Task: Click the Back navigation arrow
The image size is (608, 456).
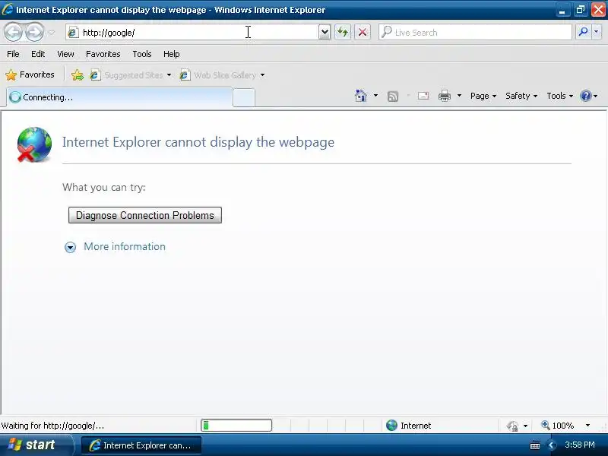Action: coord(14,32)
